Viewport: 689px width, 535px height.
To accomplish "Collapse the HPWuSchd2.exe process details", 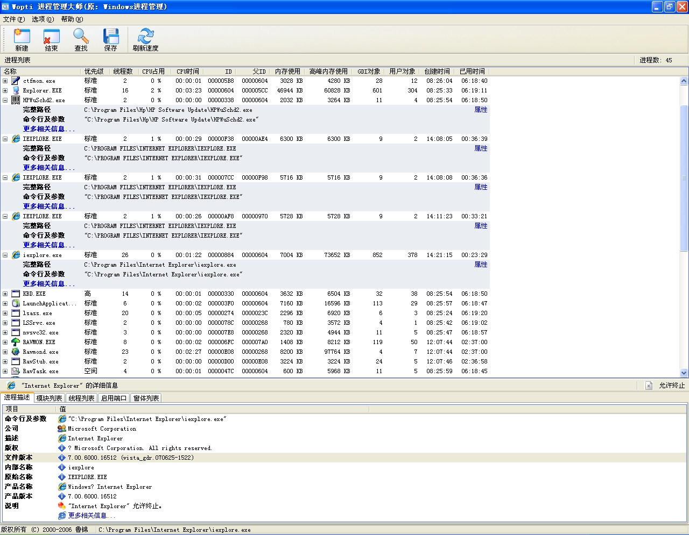I will click(5, 101).
